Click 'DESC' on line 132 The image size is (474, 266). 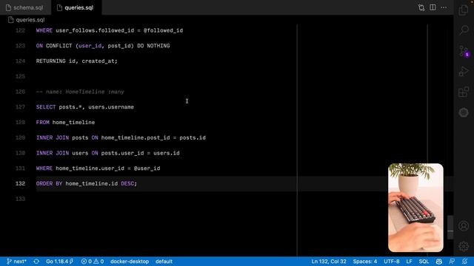[x=127, y=184]
